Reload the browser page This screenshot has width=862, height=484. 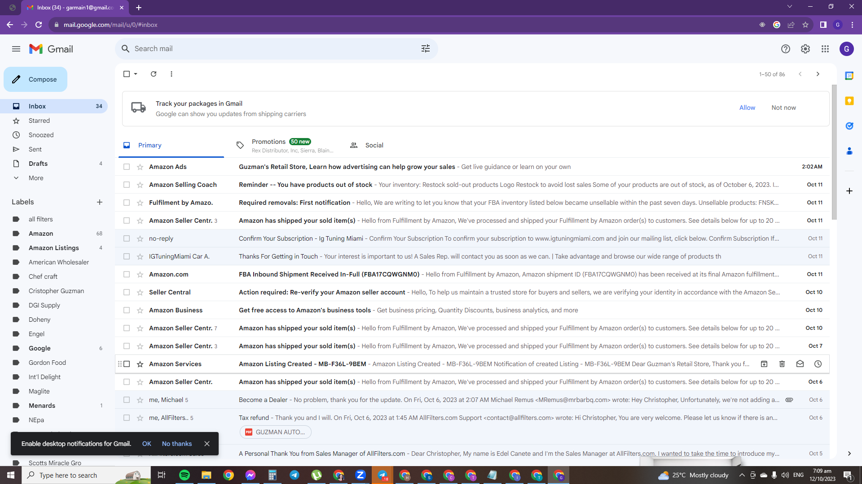39,25
